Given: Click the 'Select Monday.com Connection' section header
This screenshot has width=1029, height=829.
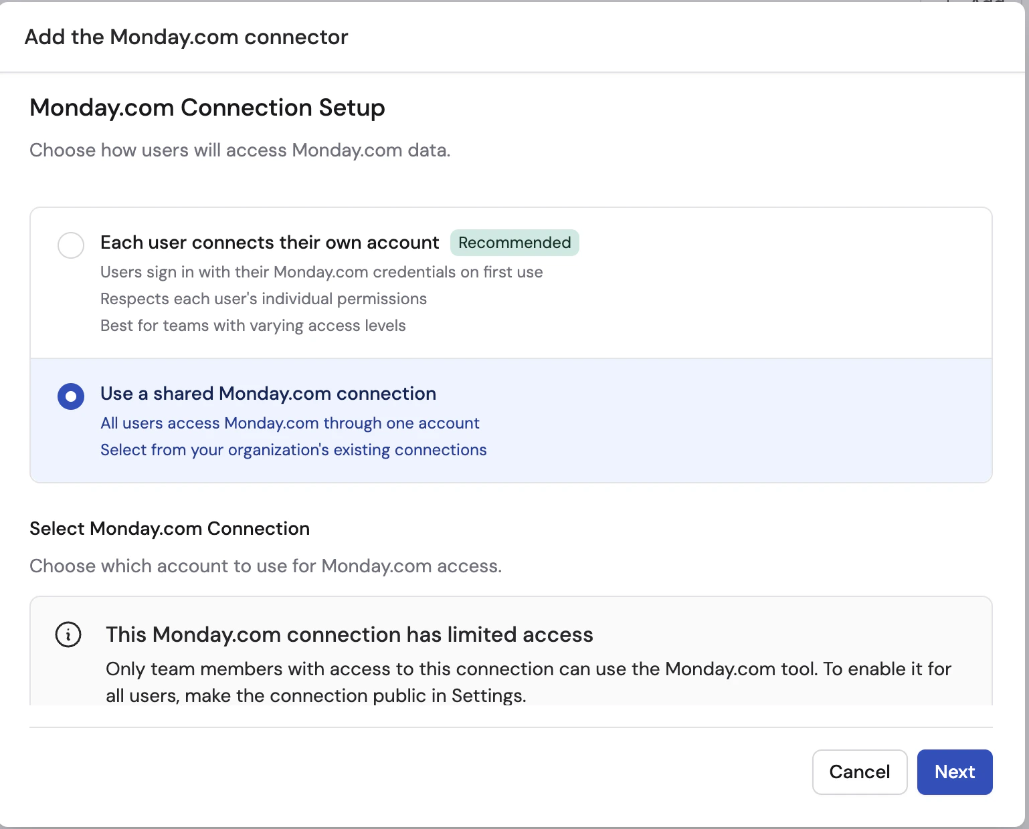Looking at the screenshot, I should (x=169, y=528).
